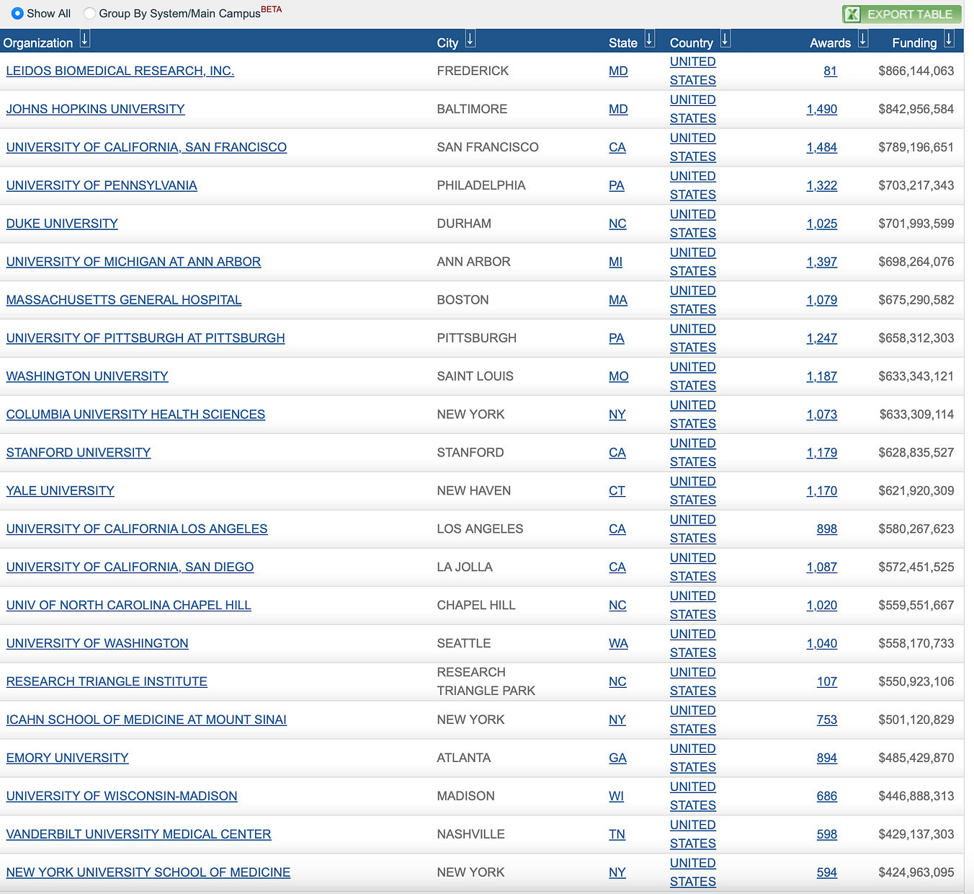Viewport: 974px width, 894px height.
Task: Click city cell LA JOLLA
Action: (465, 567)
